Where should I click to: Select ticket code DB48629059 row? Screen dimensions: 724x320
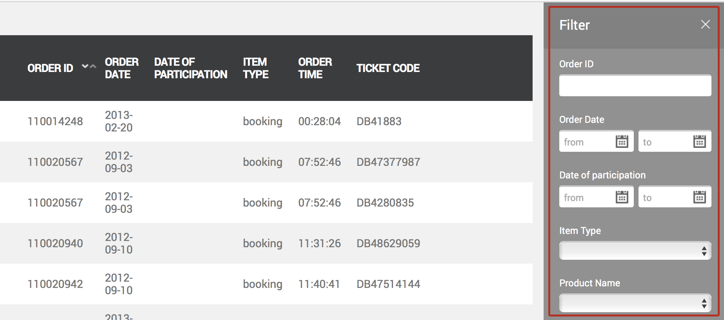(266, 243)
